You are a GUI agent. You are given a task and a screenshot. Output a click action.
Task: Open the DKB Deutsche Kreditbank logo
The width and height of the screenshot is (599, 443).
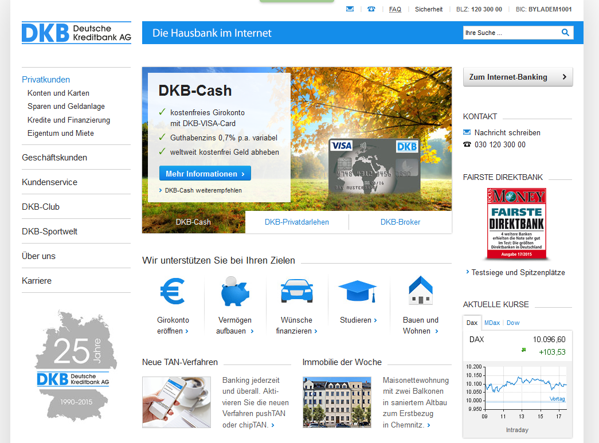click(76, 33)
